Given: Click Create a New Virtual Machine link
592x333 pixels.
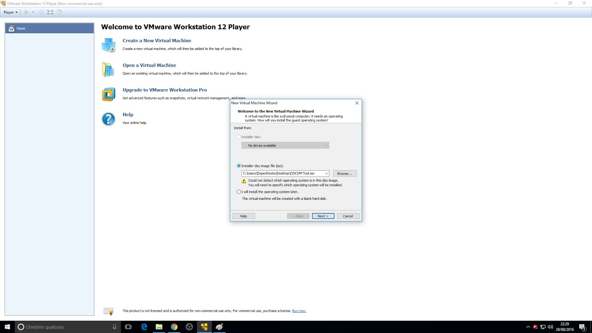Looking at the screenshot, I should coord(157,41).
